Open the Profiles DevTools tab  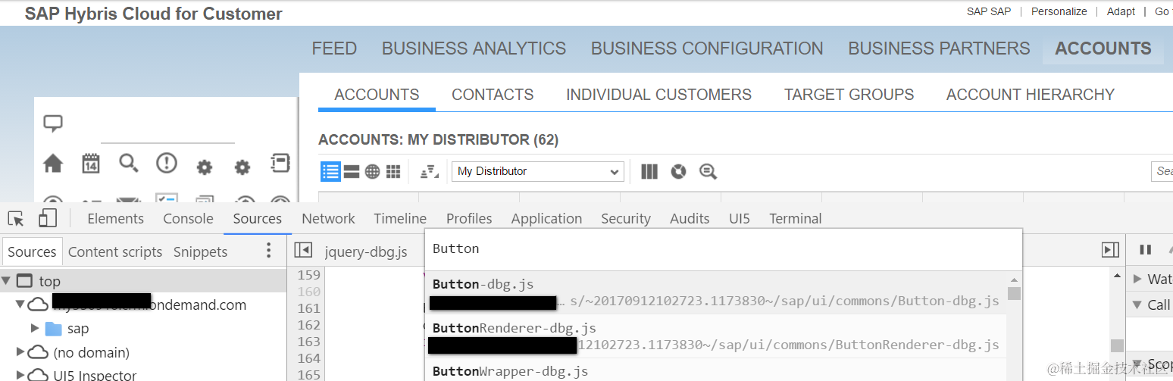tap(469, 218)
